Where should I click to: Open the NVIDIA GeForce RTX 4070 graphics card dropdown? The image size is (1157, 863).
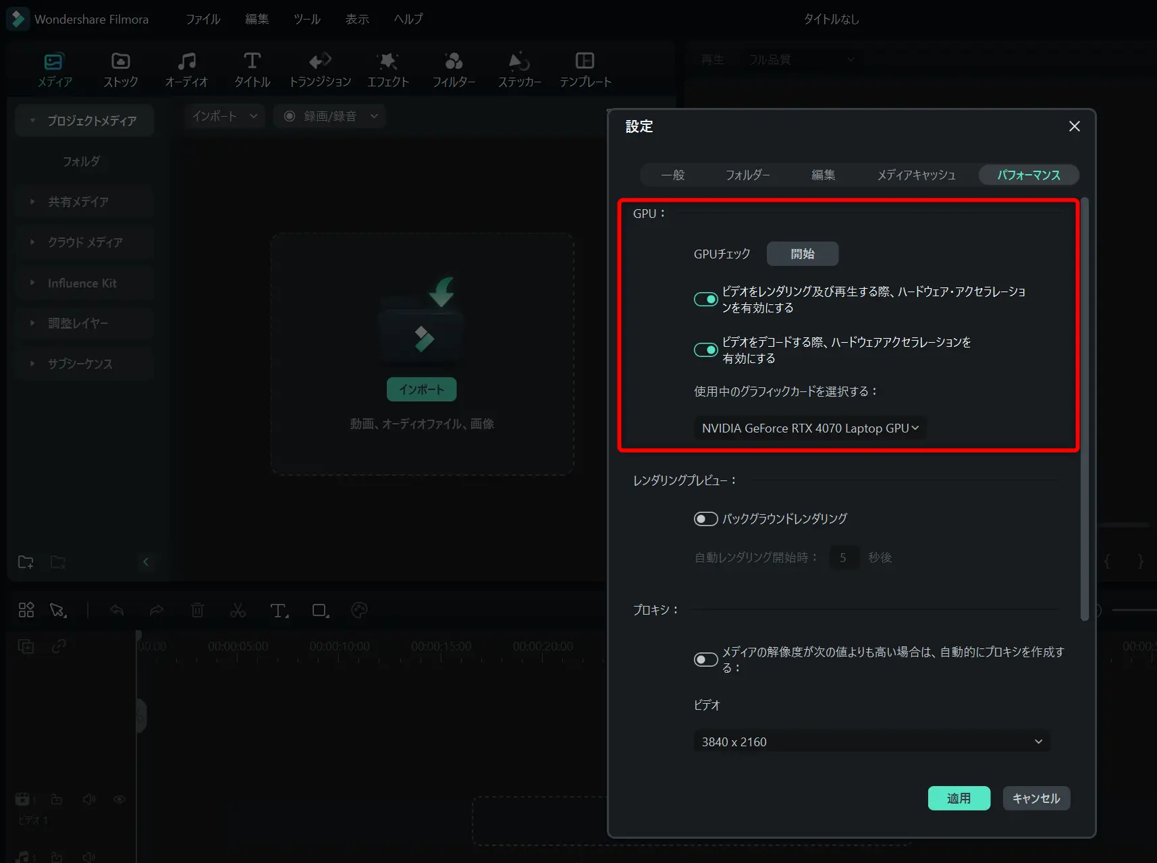point(809,428)
